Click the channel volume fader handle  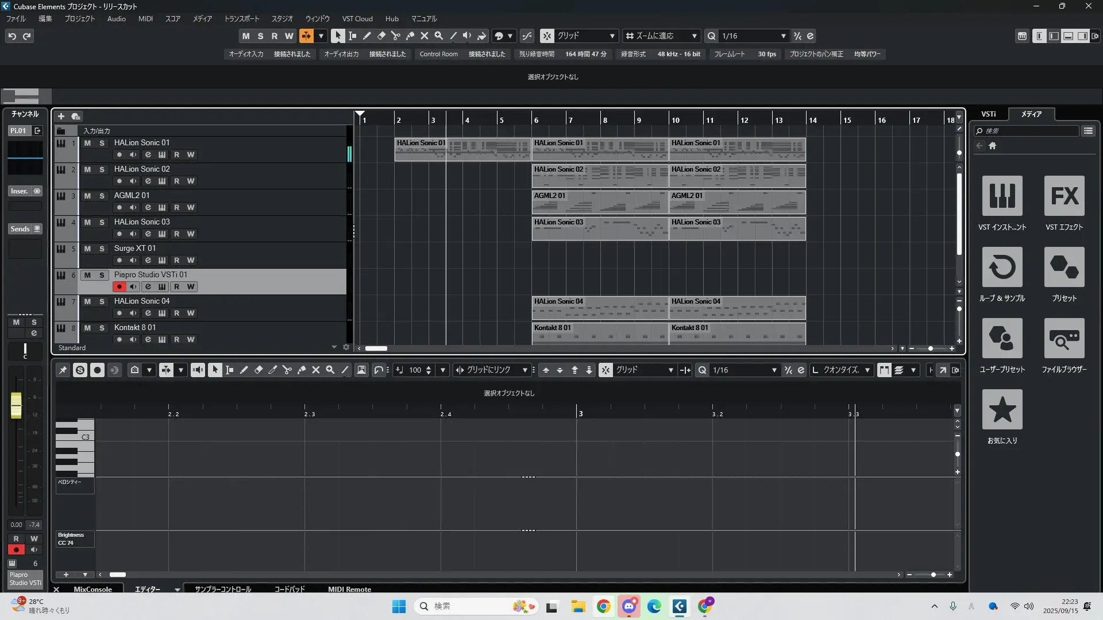click(x=16, y=405)
